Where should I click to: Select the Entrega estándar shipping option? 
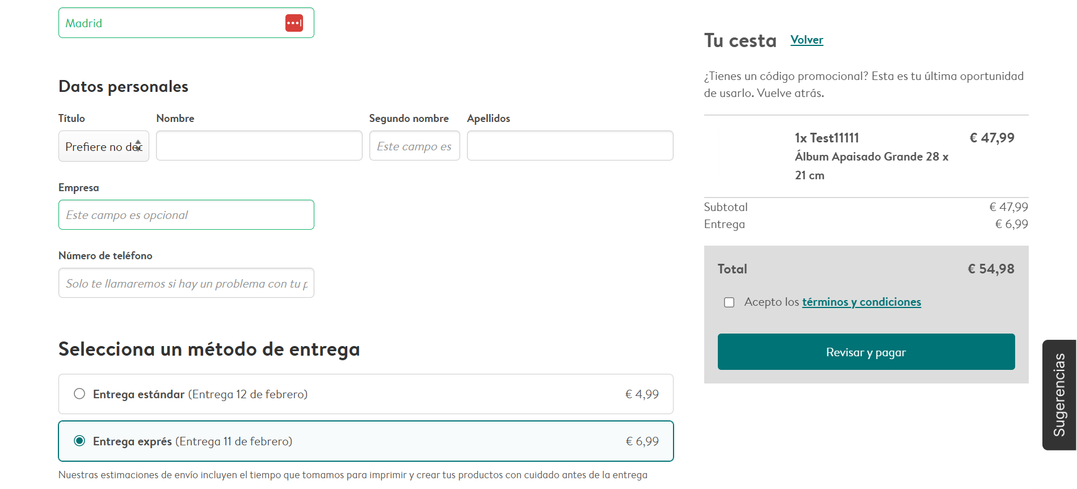[x=79, y=393]
